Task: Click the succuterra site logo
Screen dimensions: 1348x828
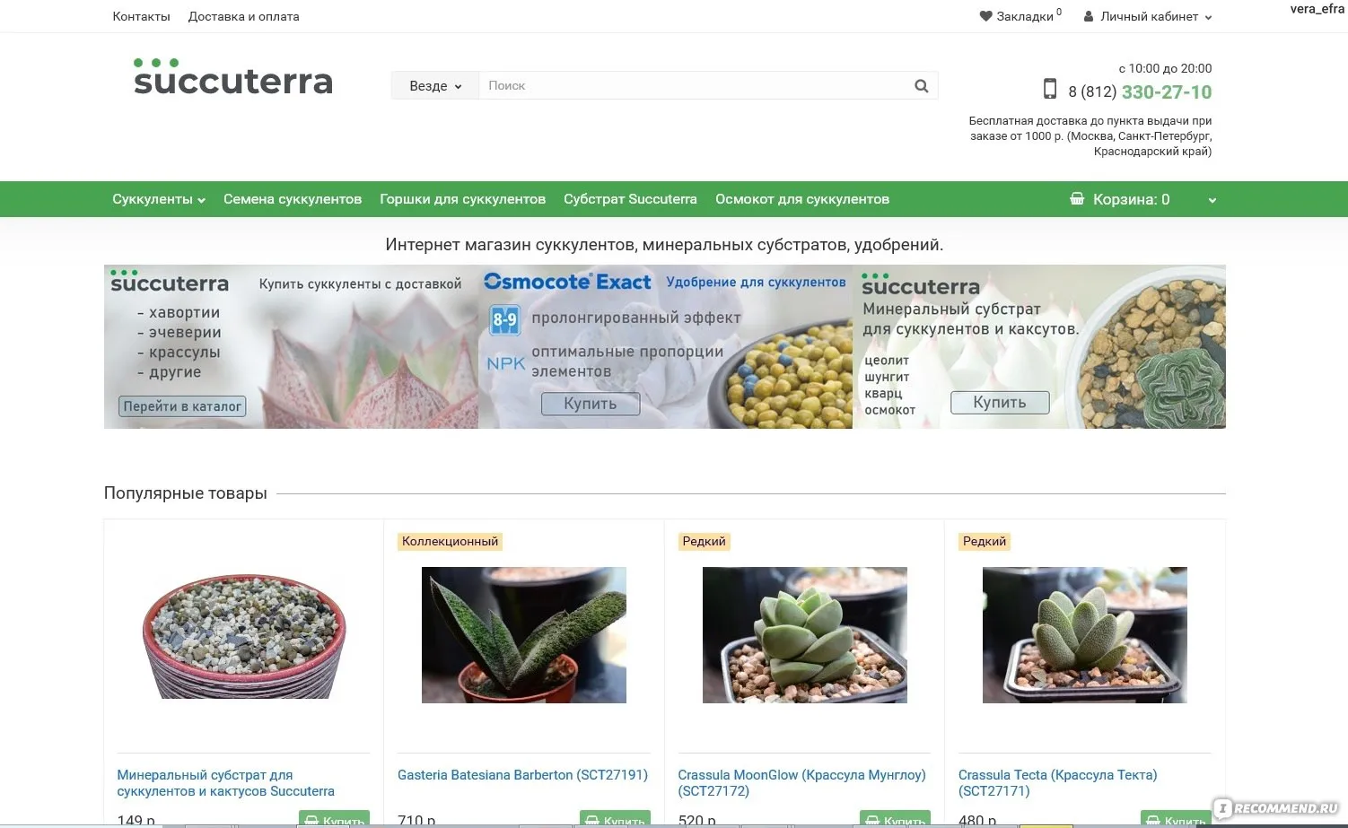Action: coord(233,77)
